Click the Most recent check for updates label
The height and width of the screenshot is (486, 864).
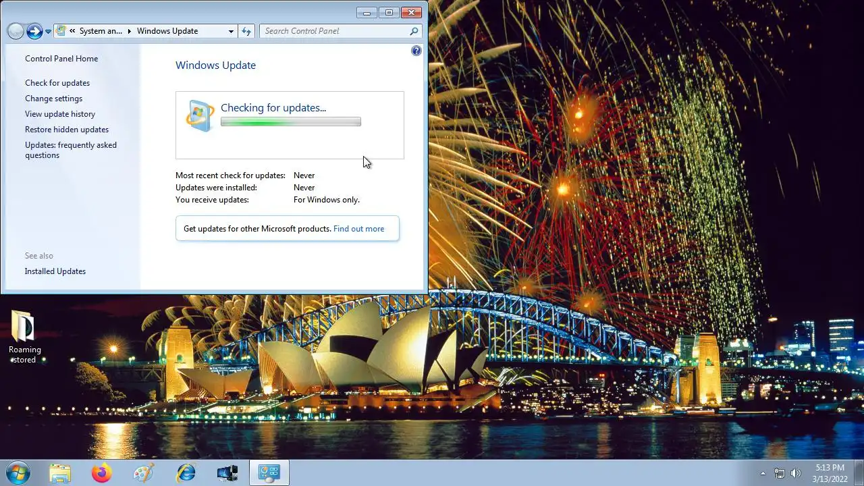[230, 175]
